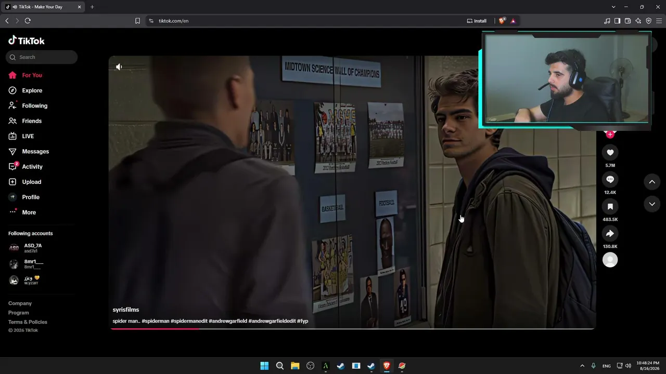Go back in the browser

pos(7,21)
